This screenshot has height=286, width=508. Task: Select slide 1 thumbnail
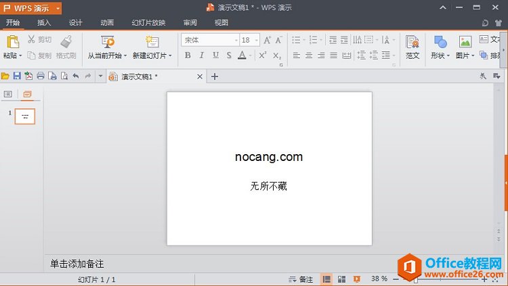25,116
